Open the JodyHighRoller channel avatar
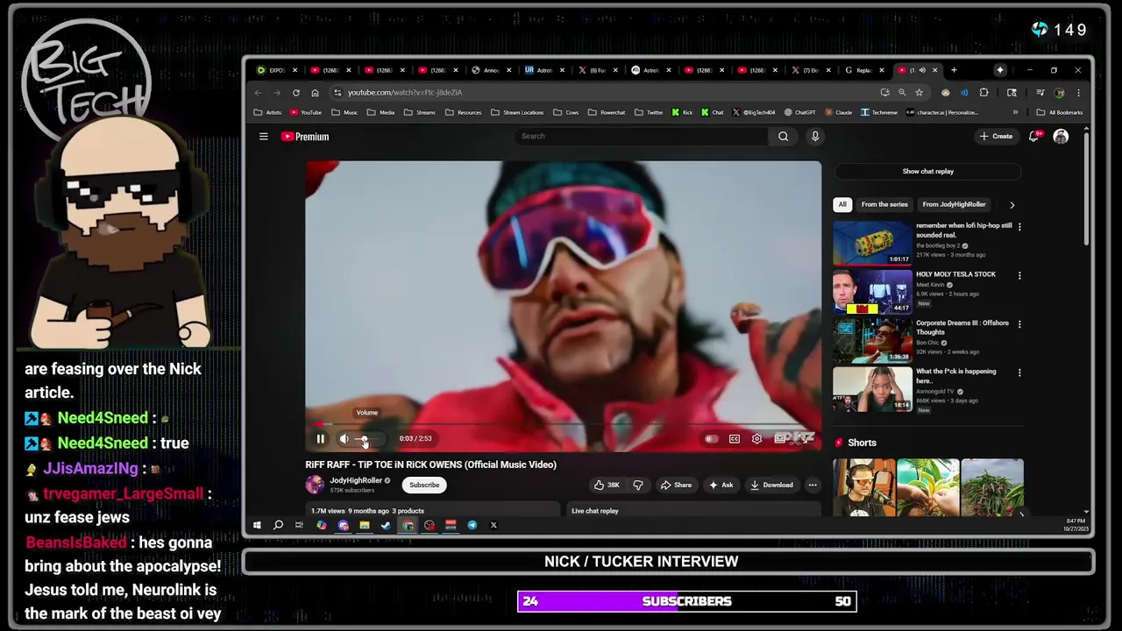Viewport: 1122px width, 631px height. pyautogui.click(x=315, y=485)
